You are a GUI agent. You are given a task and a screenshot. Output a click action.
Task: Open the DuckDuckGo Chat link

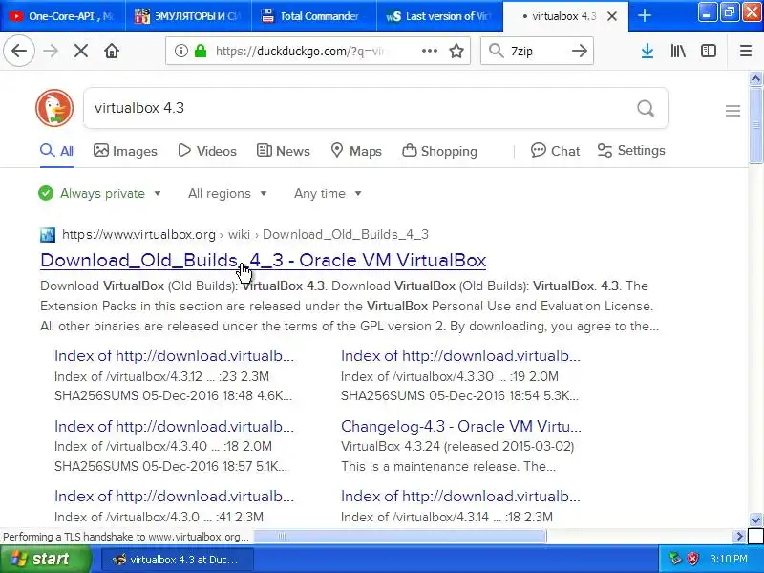(556, 151)
